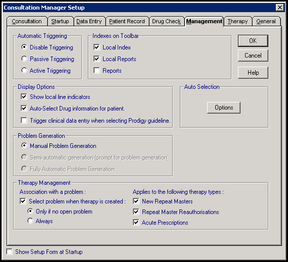Screen dimensions: 288x262
Task: Open the Startup tab
Action: (x=60, y=22)
